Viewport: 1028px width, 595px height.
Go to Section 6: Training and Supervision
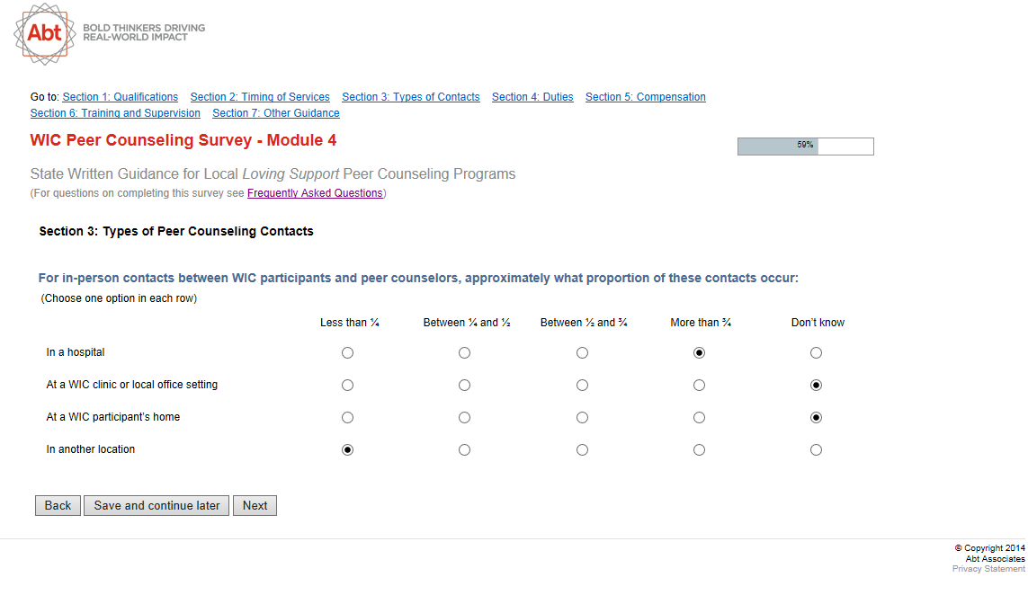coord(115,113)
